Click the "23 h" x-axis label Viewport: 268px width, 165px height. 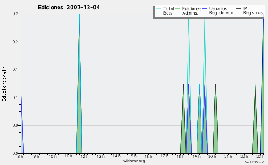point(260,156)
